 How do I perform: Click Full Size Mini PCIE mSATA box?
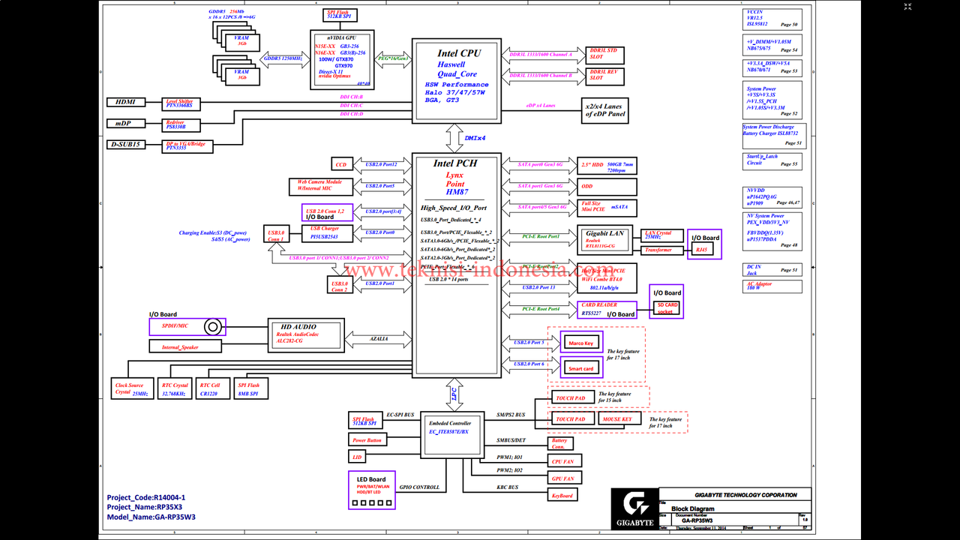coord(607,207)
